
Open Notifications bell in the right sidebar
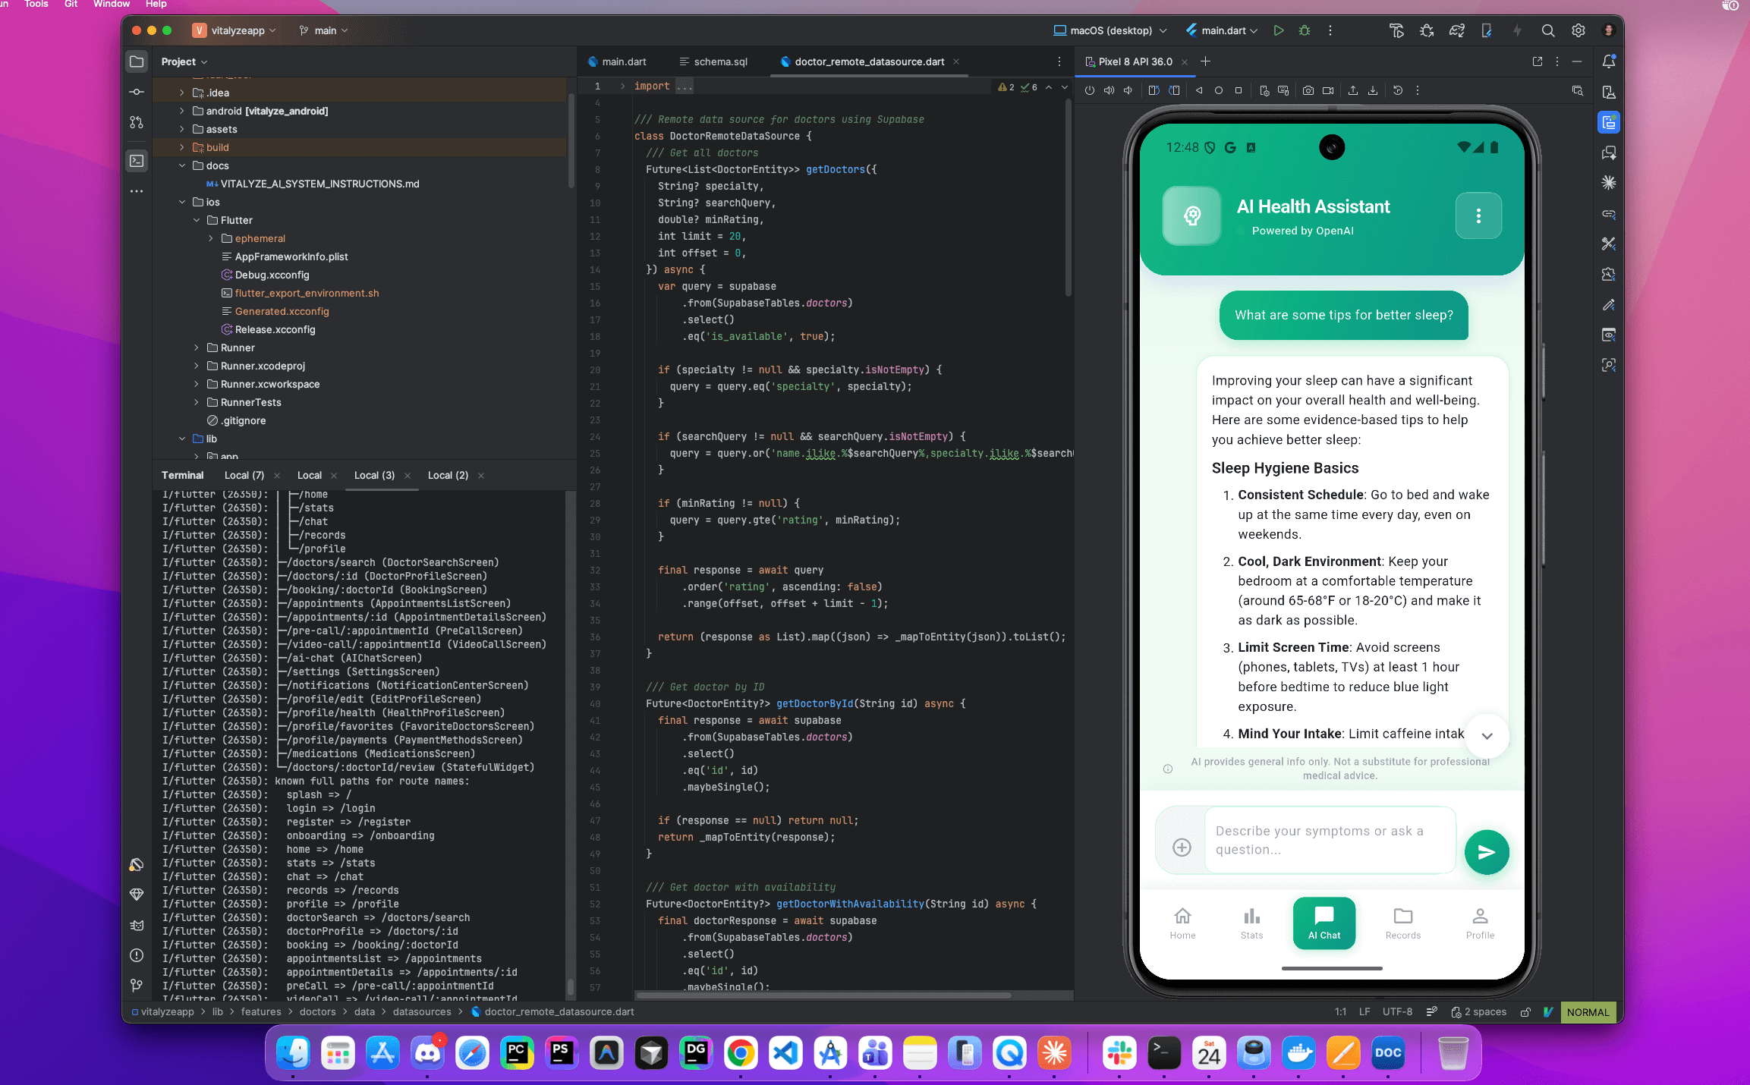point(1609,61)
